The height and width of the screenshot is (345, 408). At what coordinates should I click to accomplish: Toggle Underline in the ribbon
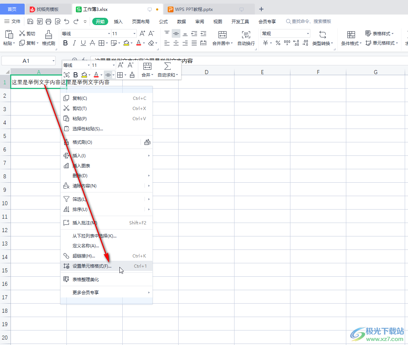(83, 43)
